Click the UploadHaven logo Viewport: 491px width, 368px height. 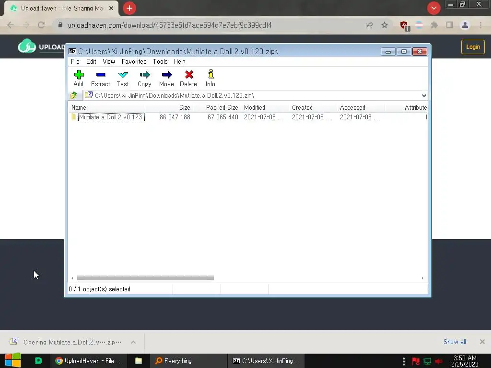coord(41,46)
